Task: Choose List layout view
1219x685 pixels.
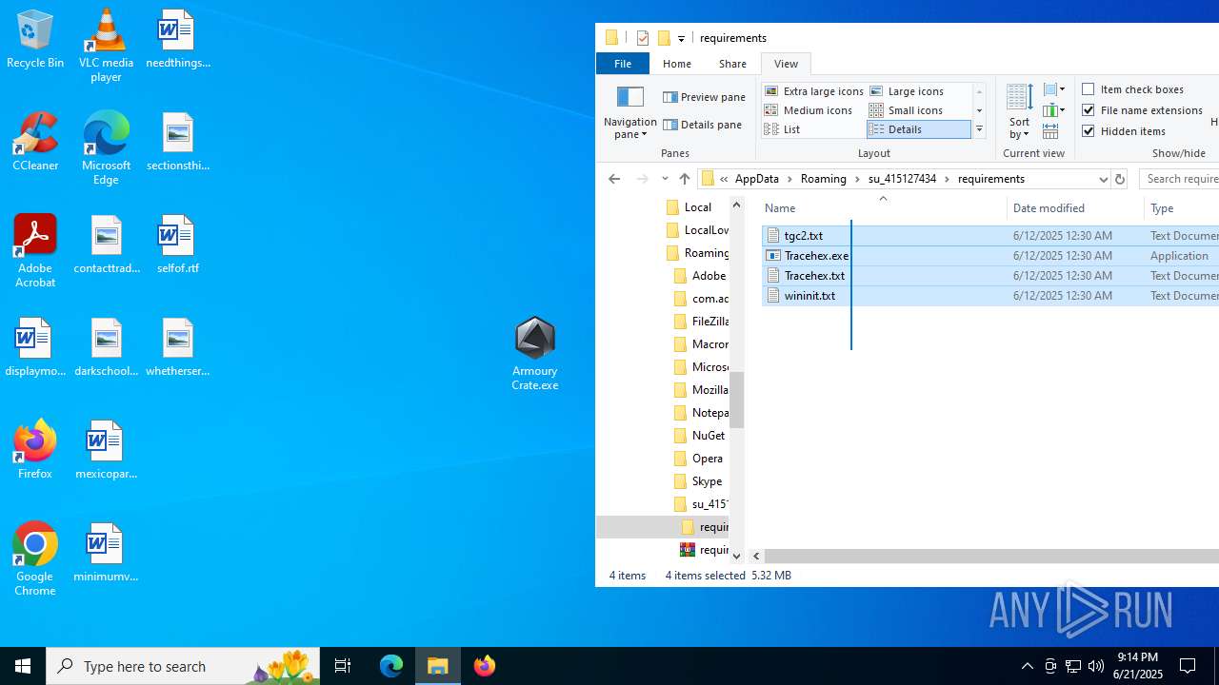Action: 783,129
